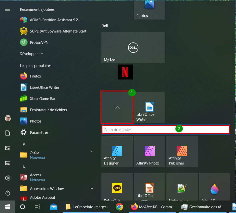
Task: Switch to Gestionnaire des tâches window
Action: point(202,207)
